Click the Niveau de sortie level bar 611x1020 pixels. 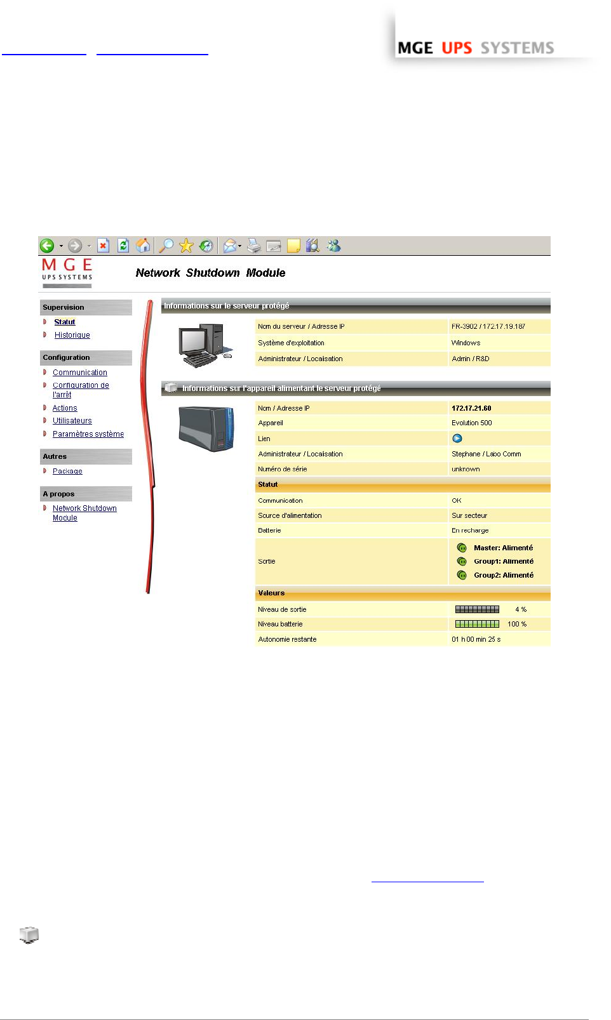(477, 609)
